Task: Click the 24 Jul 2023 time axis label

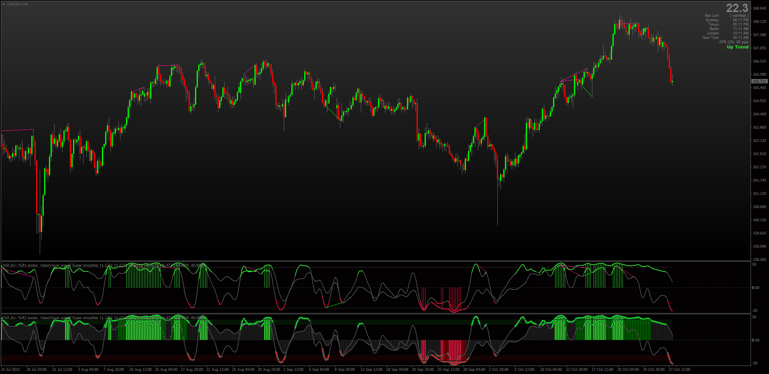Action: (10, 370)
